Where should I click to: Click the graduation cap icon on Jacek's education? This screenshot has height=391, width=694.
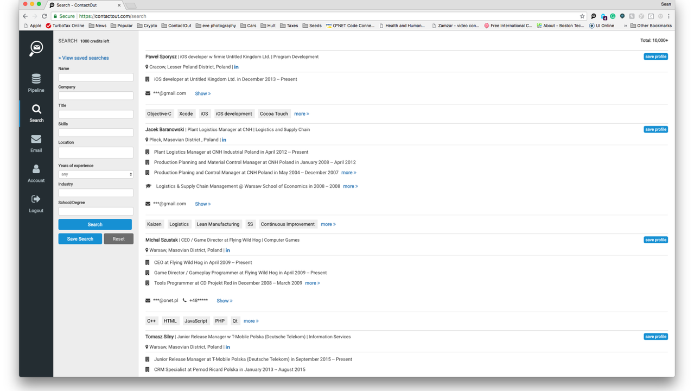pyautogui.click(x=148, y=186)
